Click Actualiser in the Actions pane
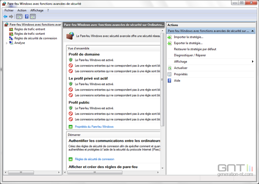259x184 pixels. coord(181,68)
